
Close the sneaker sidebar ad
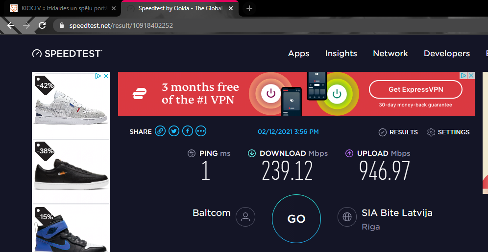(x=106, y=76)
